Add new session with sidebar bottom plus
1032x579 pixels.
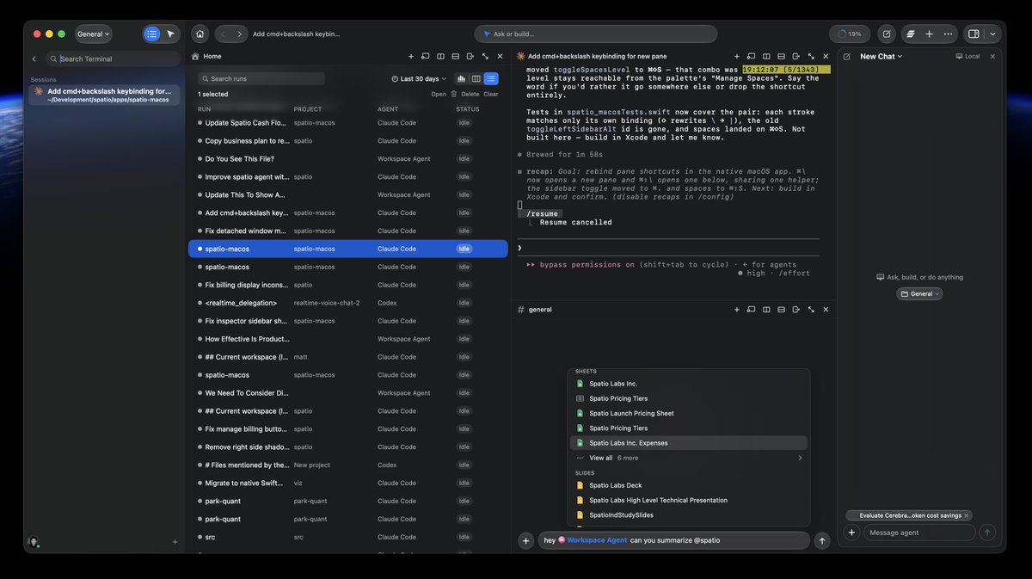(x=175, y=542)
